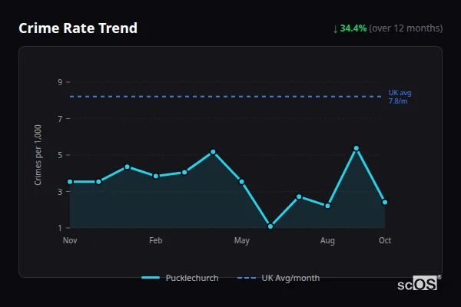Click the January data point
Viewport: 461px width, 307px height.
[128, 167]
